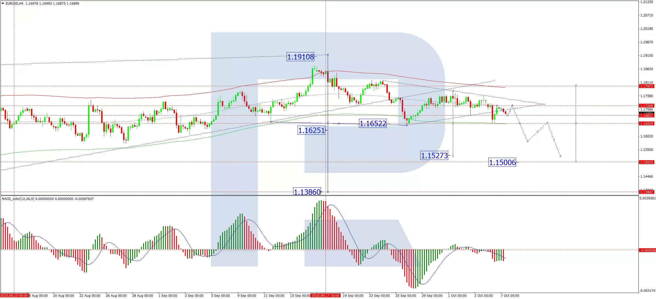Click the MACD_color(12,26,9) indicator label
The image size is (656, 299).
(18, 199)
